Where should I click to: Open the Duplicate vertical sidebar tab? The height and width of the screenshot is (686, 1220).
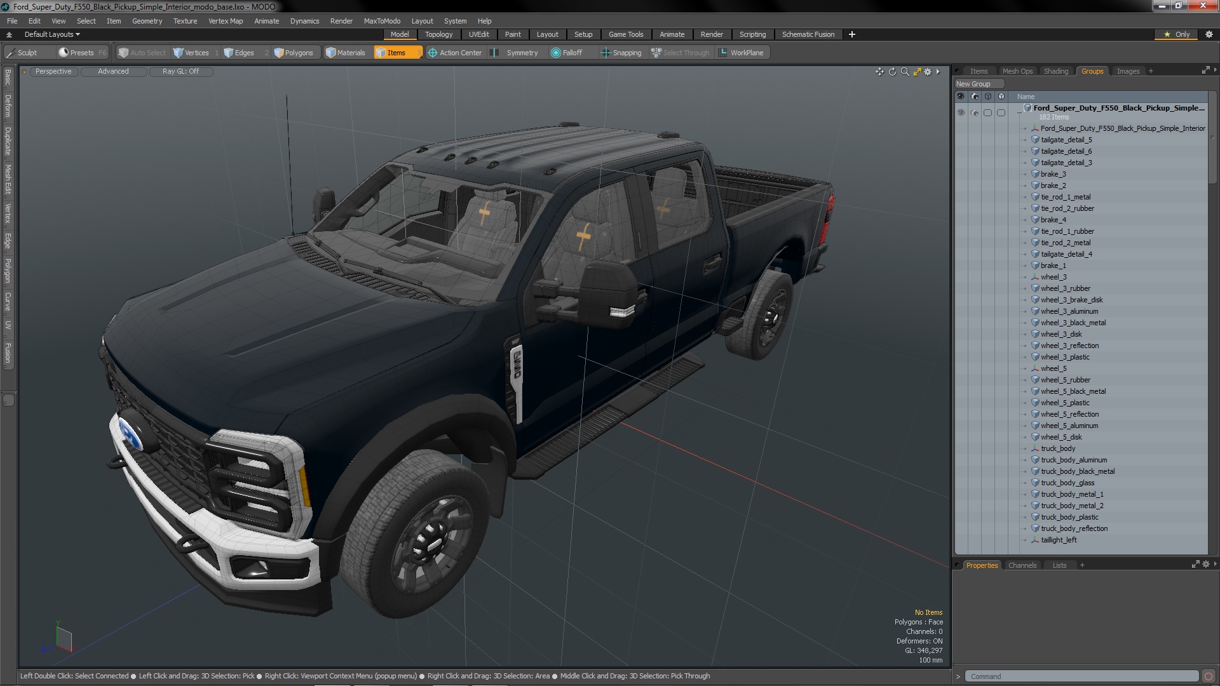click(8, 142)
